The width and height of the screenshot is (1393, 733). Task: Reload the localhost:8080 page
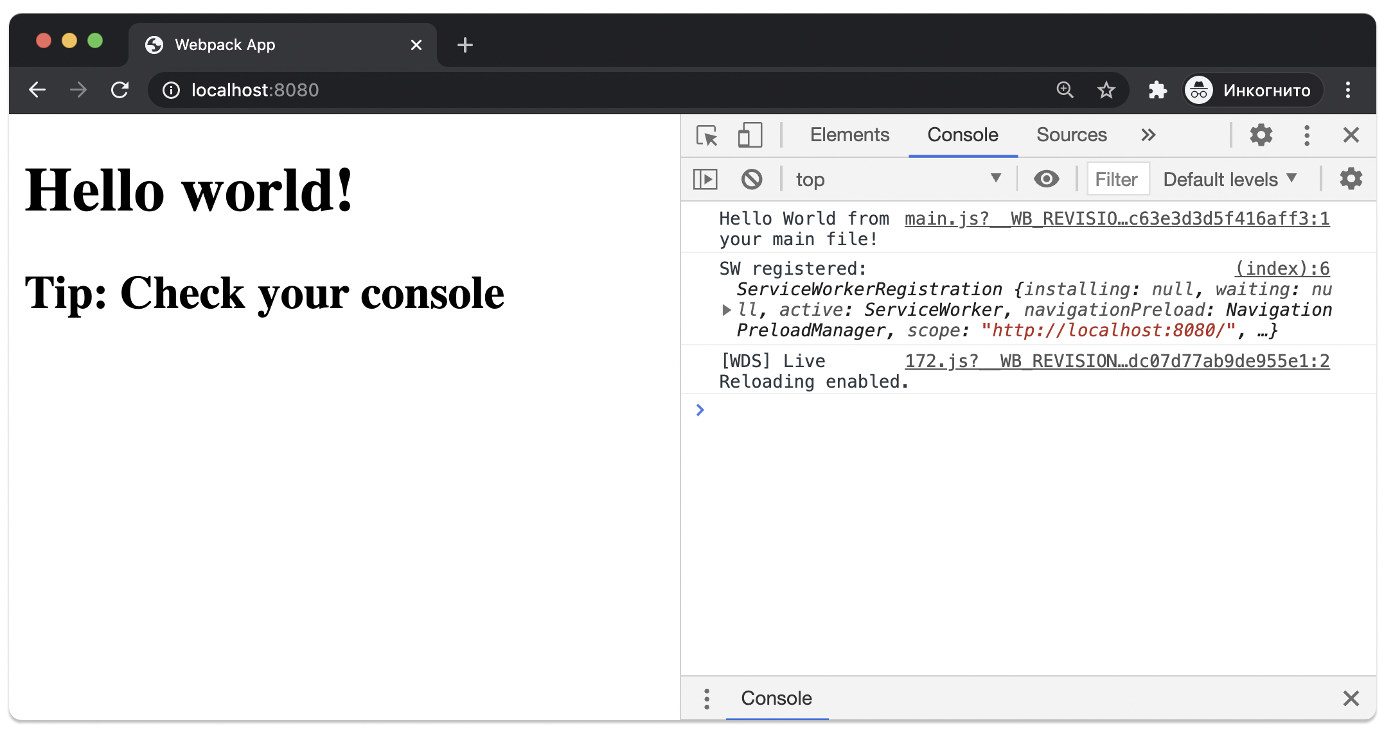point(120,90)
